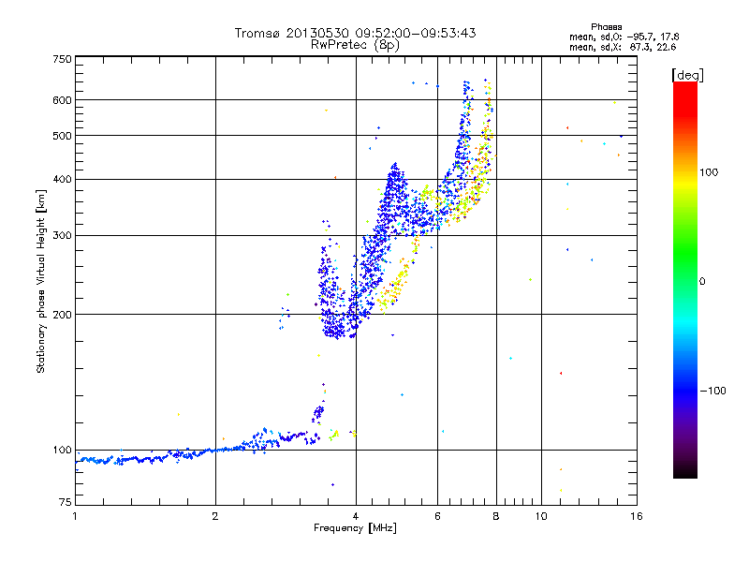The height and width of the screenshot is (562, 749).
Task: Click the x-axis tick label '1'
Action: click(x=75, y=516)
